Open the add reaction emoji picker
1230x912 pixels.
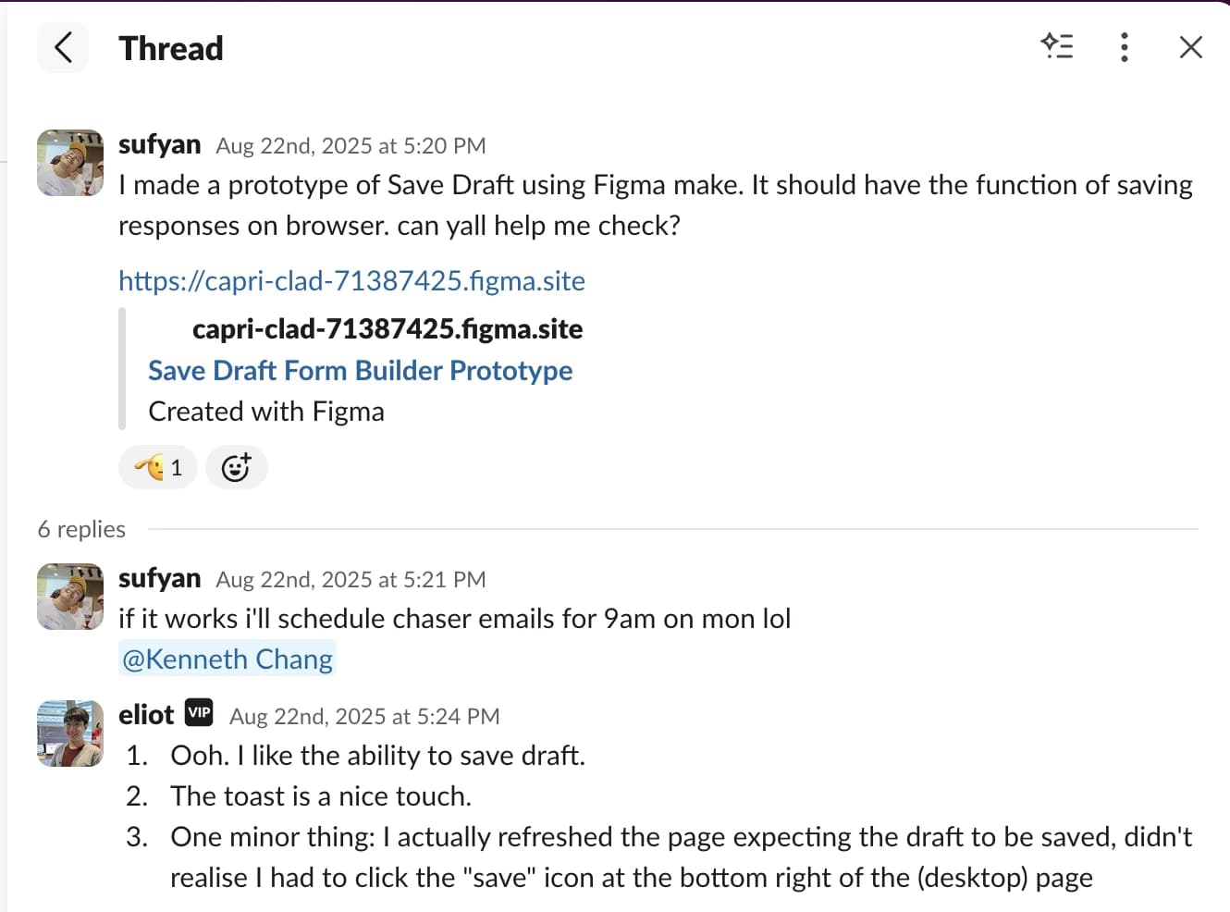click(x=237, y=467)
